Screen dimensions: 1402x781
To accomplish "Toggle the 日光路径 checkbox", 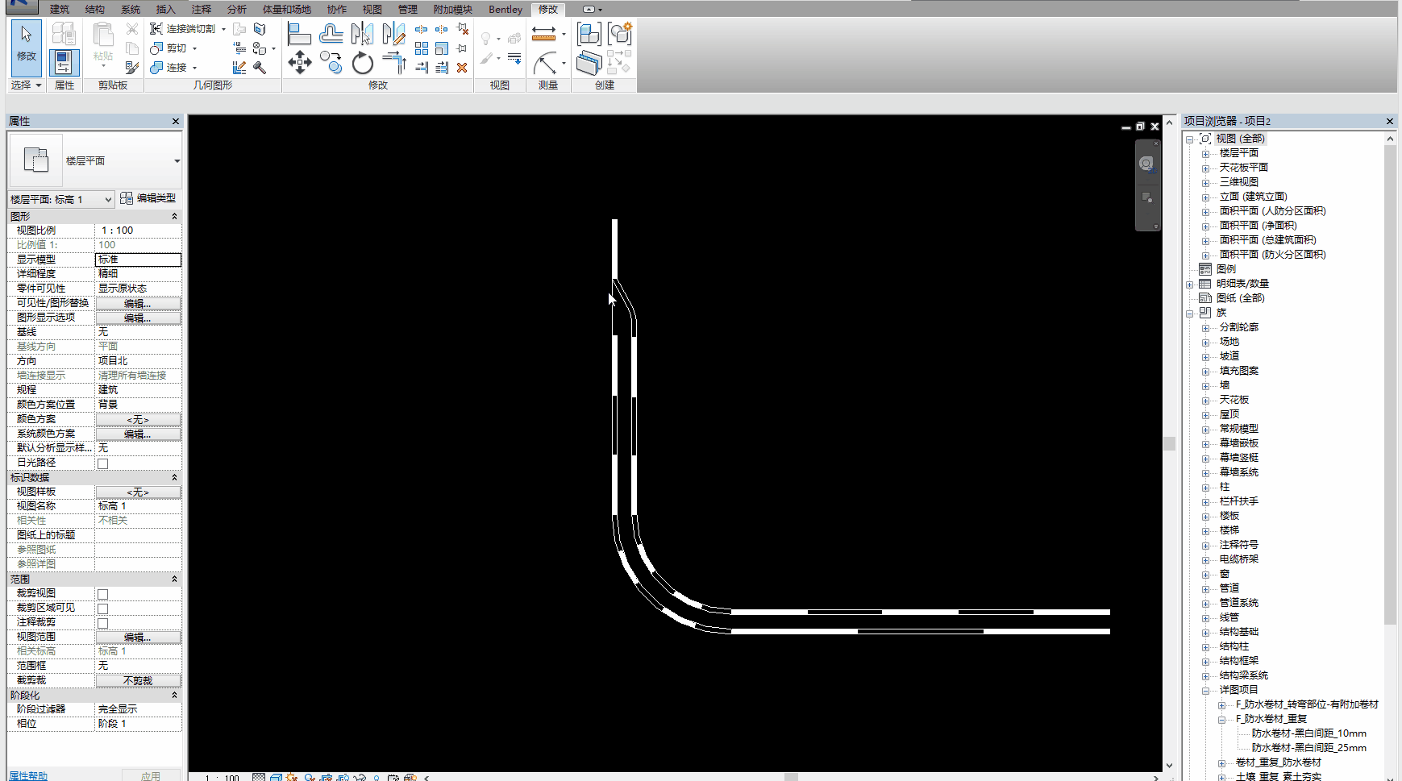I will coord(102,463).
